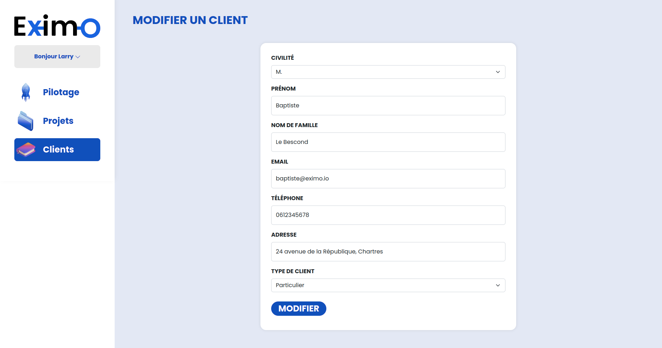Open the Projets menu label

pyautogui.click(x=58, y=121)
